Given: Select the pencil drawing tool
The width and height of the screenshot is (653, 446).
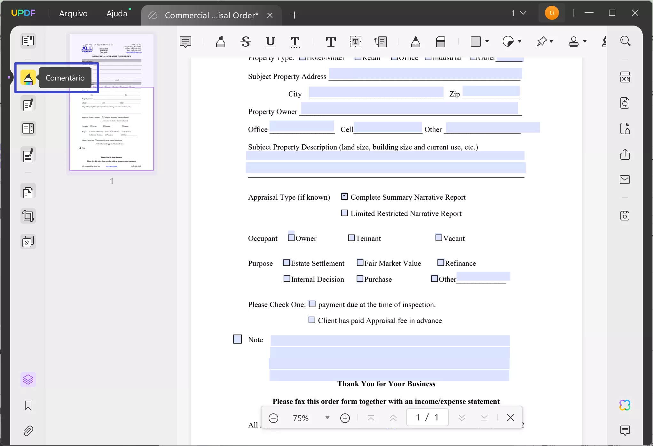Looking at the screenshot, I should point(415,42).
